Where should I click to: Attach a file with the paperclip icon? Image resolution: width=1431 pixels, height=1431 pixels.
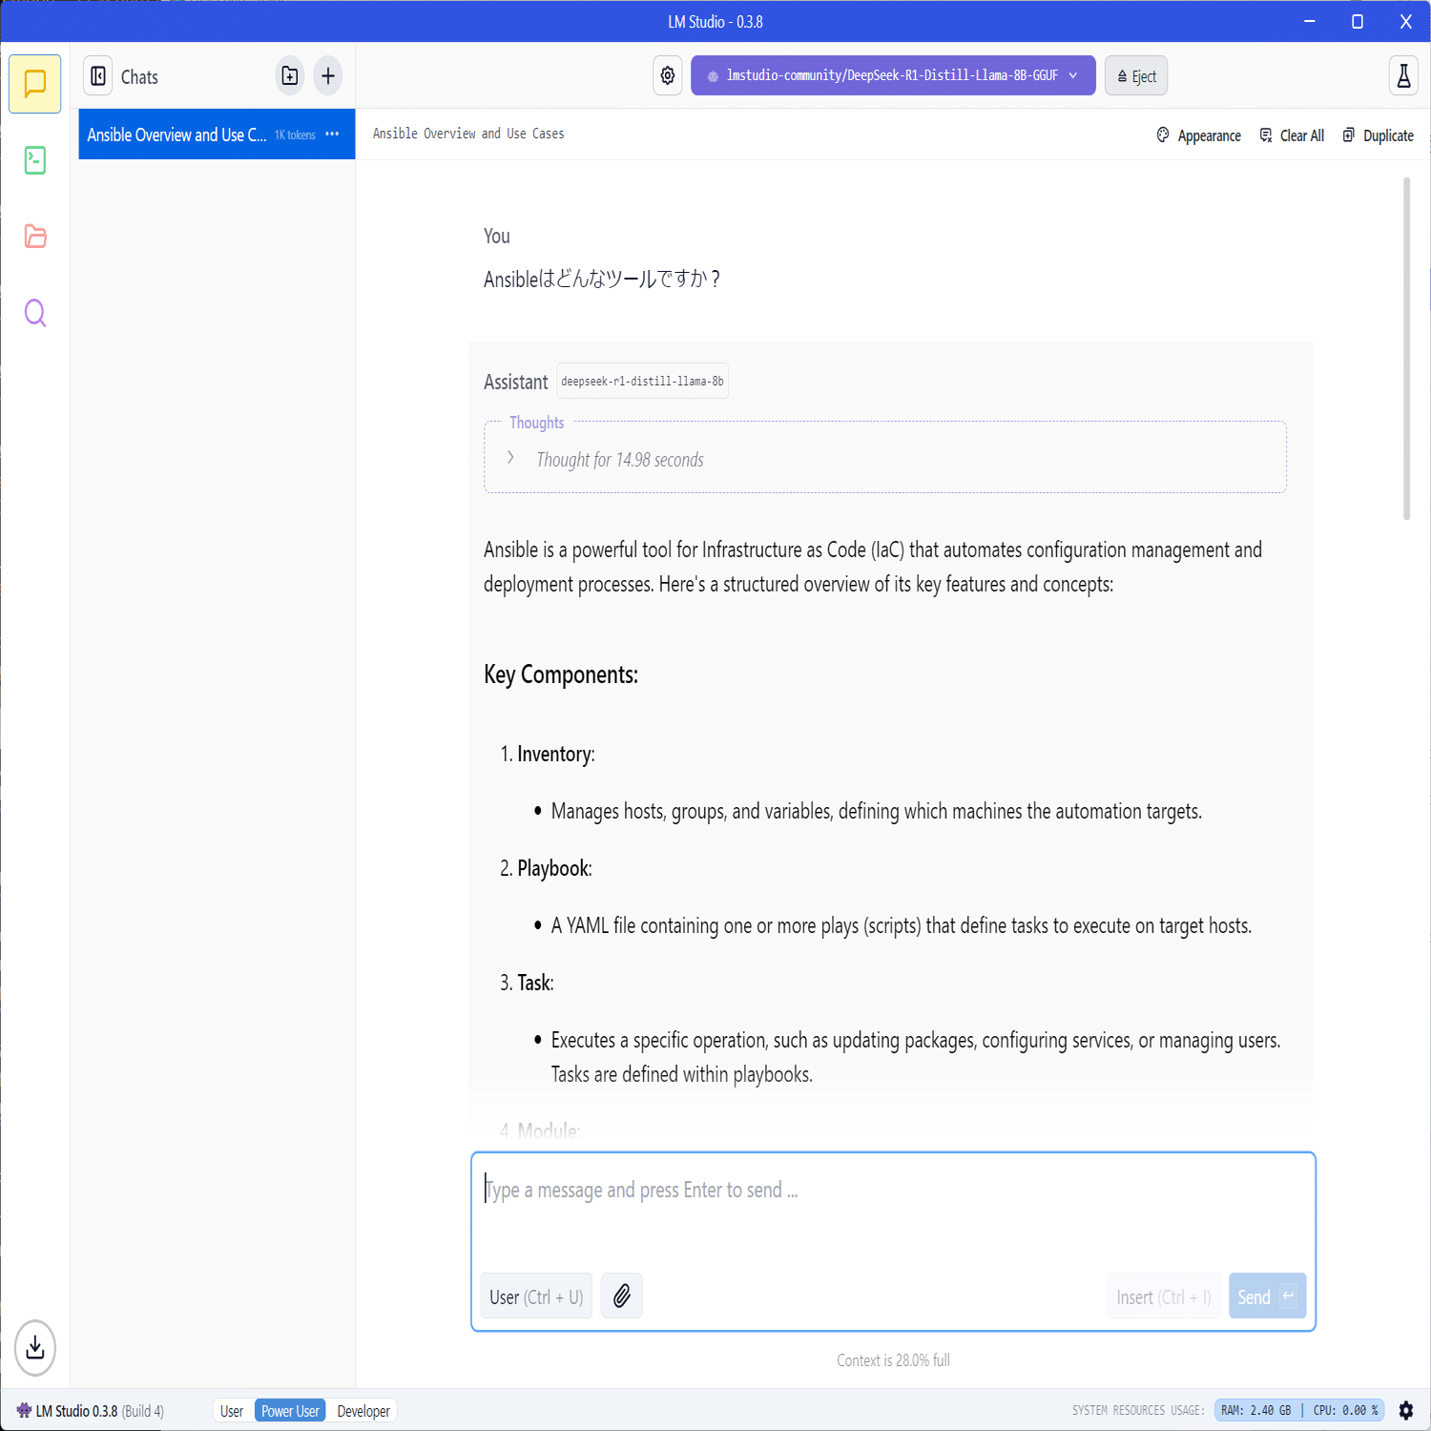point(622,1296)
